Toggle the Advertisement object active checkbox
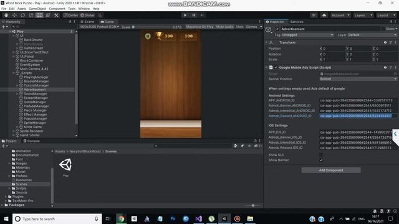 tap(277, 29)
